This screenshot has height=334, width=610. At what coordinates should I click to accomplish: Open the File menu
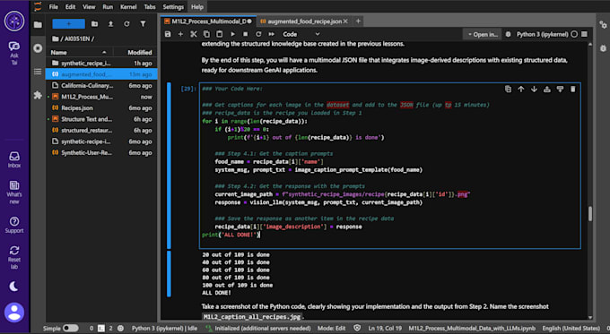[x=53, y=7]
